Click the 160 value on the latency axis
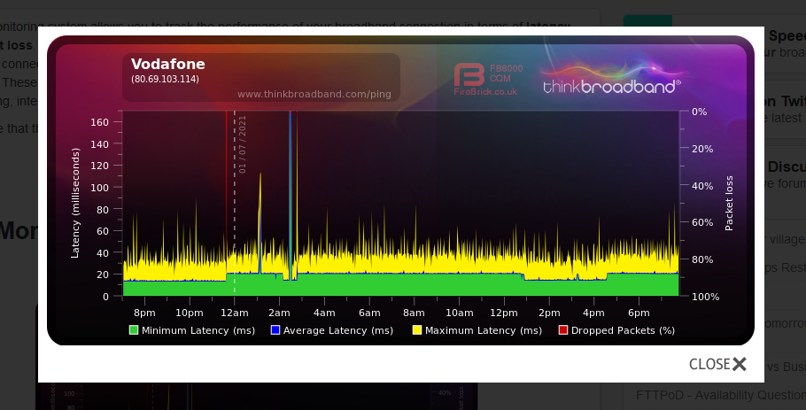 (x=100, y=122)
